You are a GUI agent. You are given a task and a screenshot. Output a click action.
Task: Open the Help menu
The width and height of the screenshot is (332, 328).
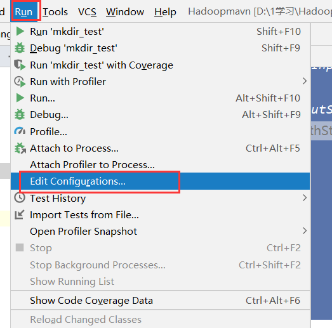point(165,11)
